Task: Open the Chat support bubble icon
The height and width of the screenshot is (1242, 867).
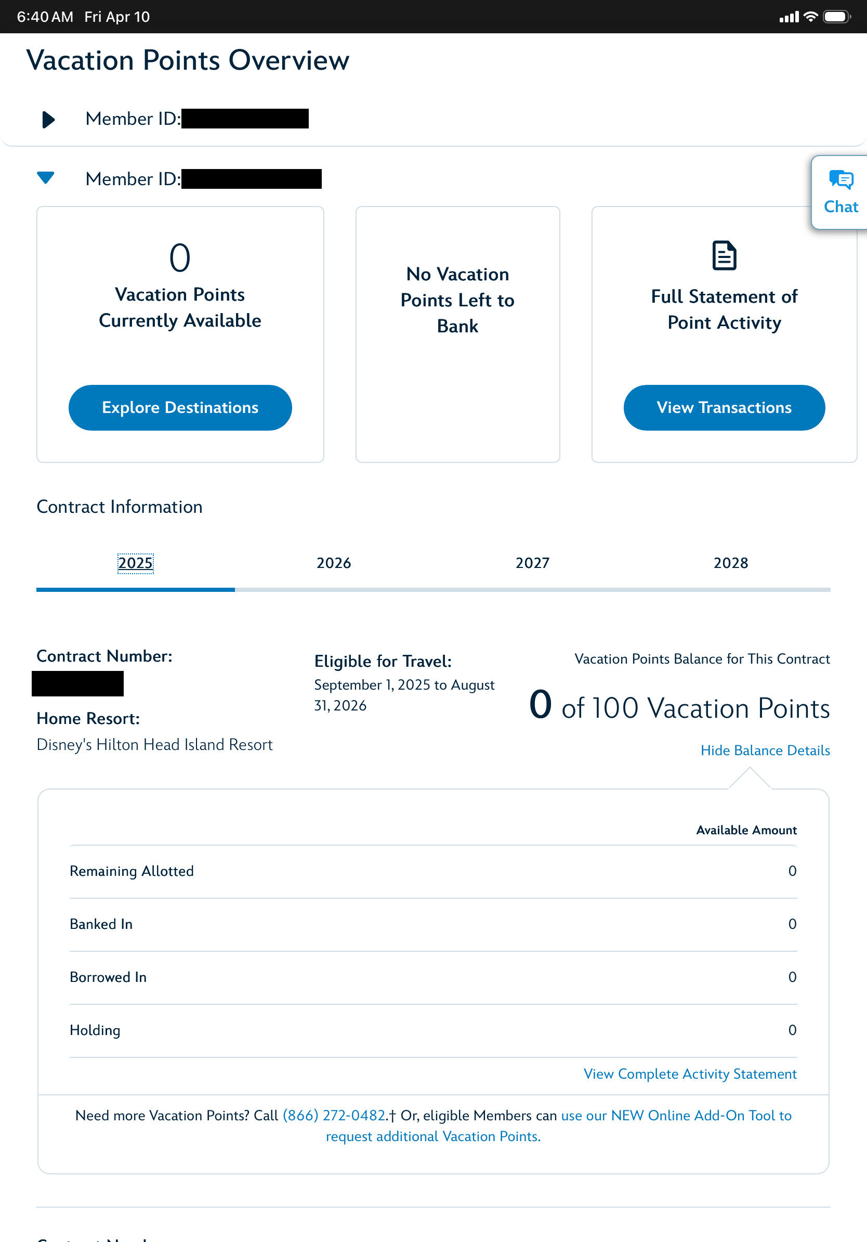Action: click(841, 180)
